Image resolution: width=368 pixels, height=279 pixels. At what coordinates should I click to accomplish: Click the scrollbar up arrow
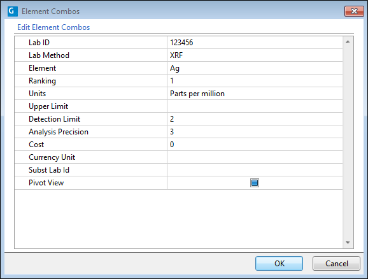[348, 41]
